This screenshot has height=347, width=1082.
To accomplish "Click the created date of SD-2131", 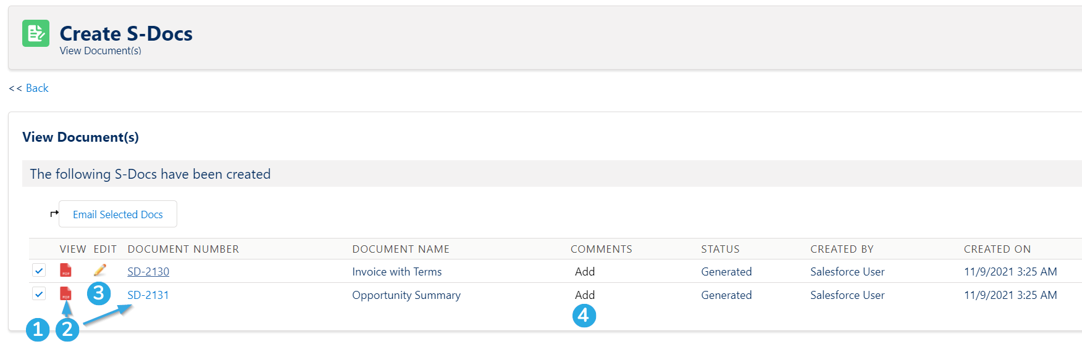I will click(x=1010, y=295).
